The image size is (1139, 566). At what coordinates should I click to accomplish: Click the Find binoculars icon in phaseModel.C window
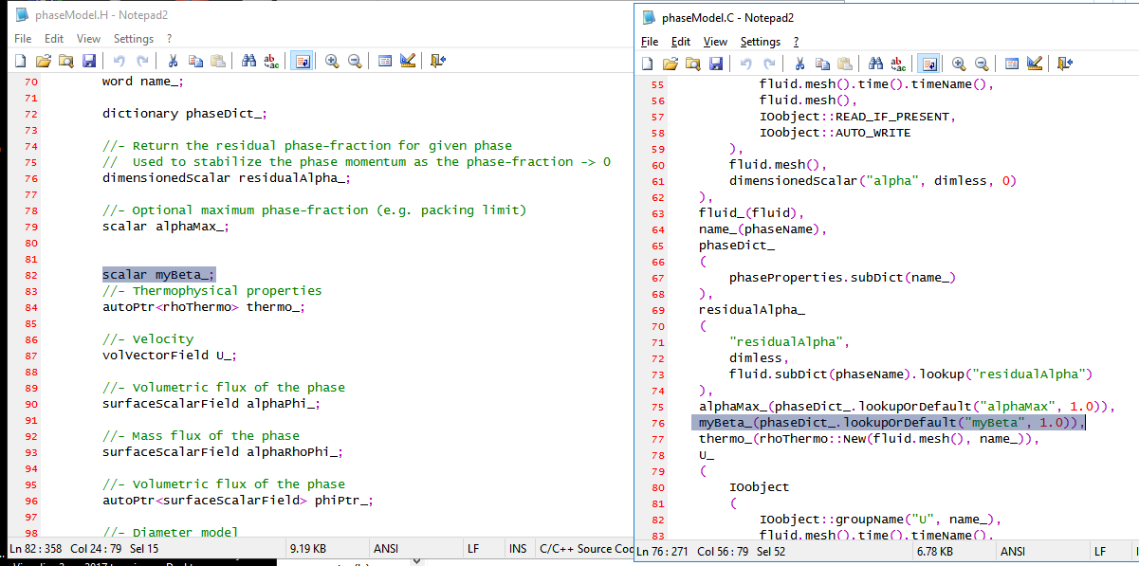click(874, 64)
